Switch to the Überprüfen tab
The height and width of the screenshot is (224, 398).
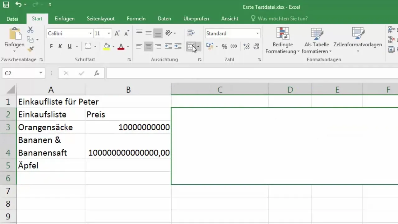pyautogui.click(x=196, y=19)
